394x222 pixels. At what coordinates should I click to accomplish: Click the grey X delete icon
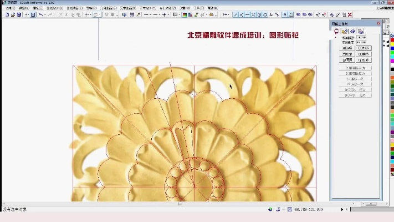60,14
